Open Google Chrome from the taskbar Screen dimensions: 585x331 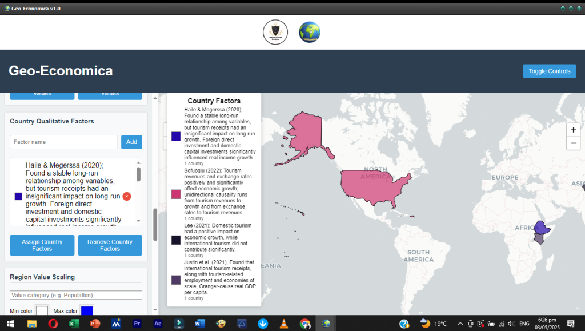305,324
